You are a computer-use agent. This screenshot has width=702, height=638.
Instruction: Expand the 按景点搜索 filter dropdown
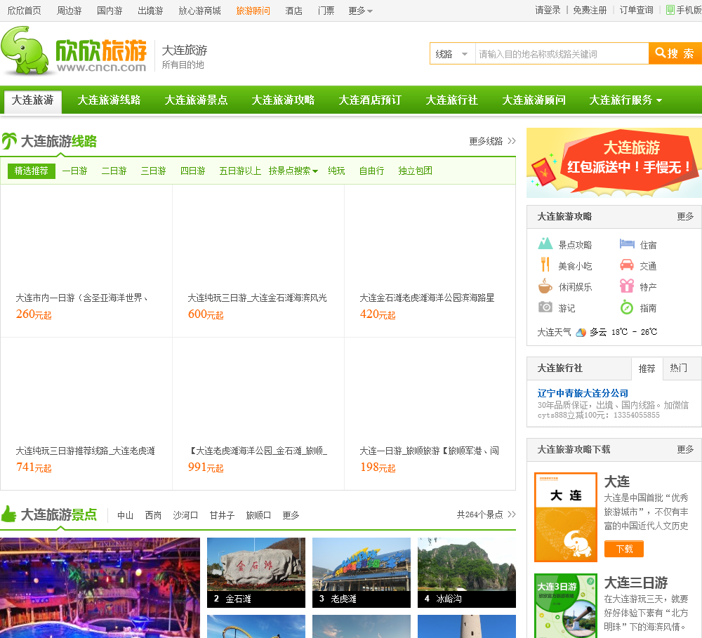293,171
